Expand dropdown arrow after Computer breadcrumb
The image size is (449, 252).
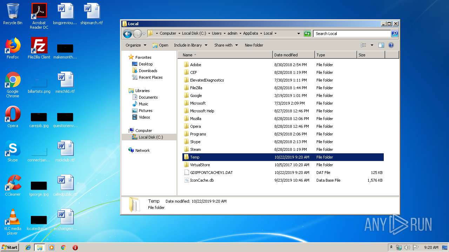(x=179, y=34)
